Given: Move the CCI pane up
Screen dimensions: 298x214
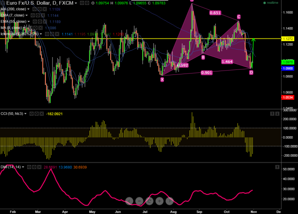Looking at the screenshot, I should pyautogui.click(x=272, y=114).
